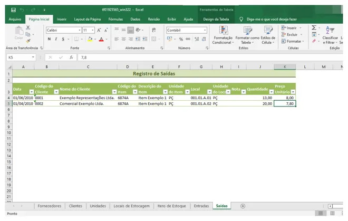Click the horizontal scrollbar left arrow
Screen dimensions: 348x221
point(330,206)
